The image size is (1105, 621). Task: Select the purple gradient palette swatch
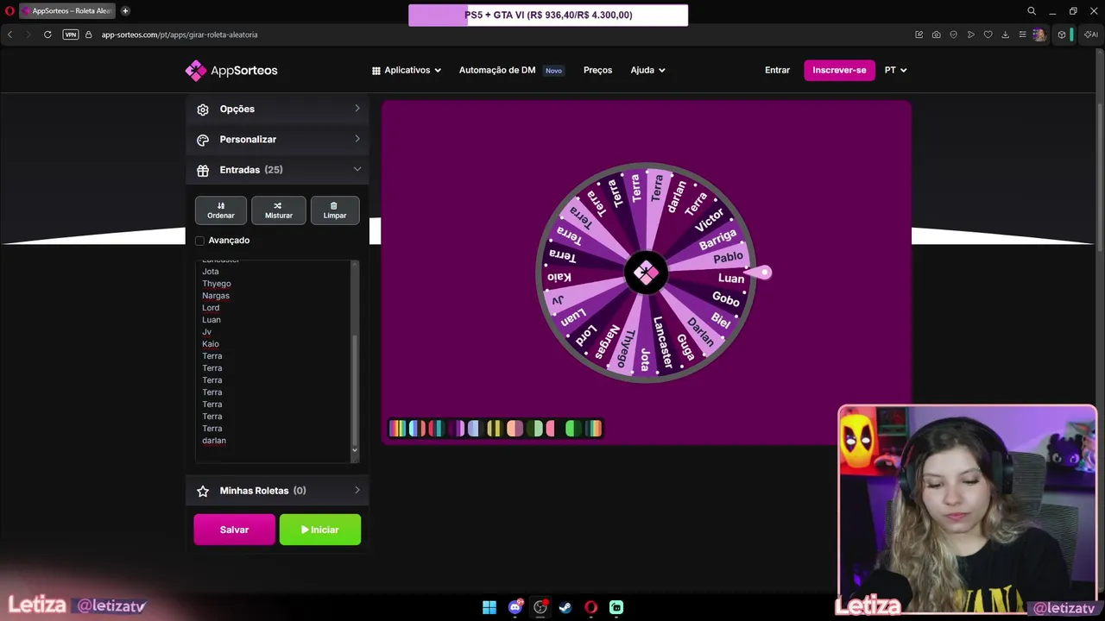click(456, 428)
